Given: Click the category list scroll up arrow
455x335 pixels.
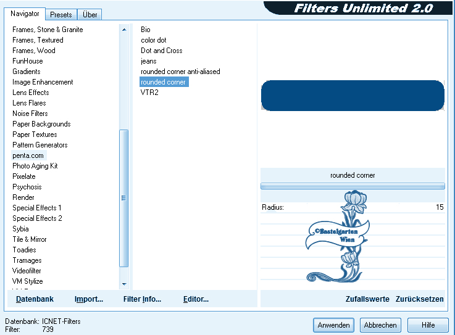Looking at the screenshot, I should point(124,30).
